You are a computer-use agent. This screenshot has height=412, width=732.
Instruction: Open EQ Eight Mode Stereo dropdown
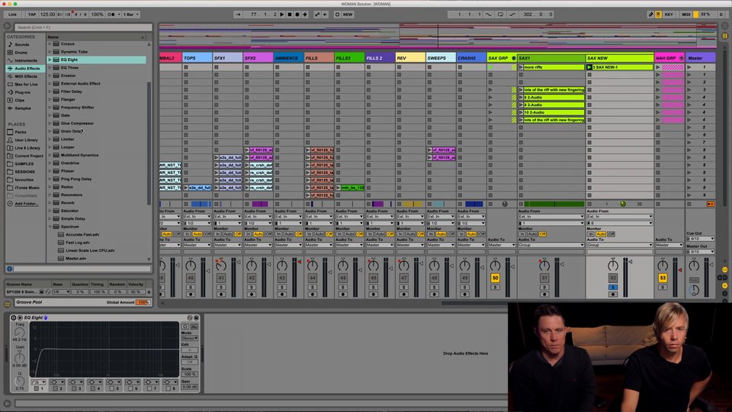(189, 338)
